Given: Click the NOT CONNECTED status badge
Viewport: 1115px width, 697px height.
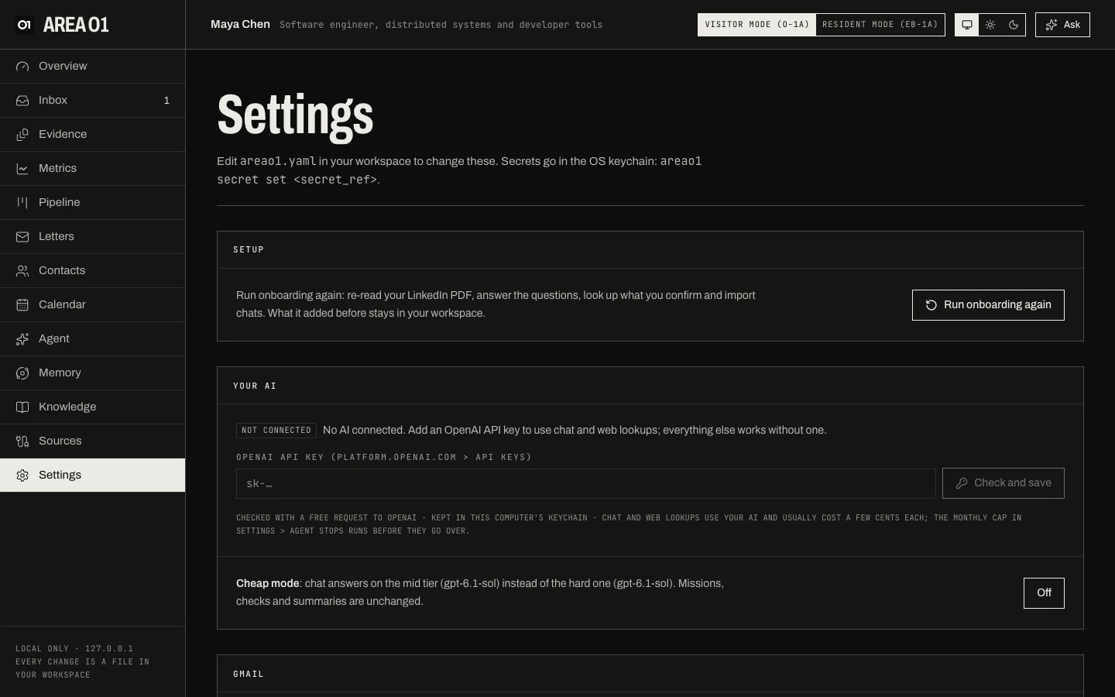Looking at the screenshot, I should (276, 431).
